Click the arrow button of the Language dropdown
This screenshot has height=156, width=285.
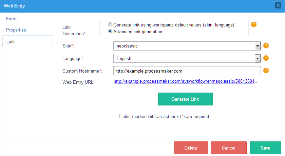(258, 58)
